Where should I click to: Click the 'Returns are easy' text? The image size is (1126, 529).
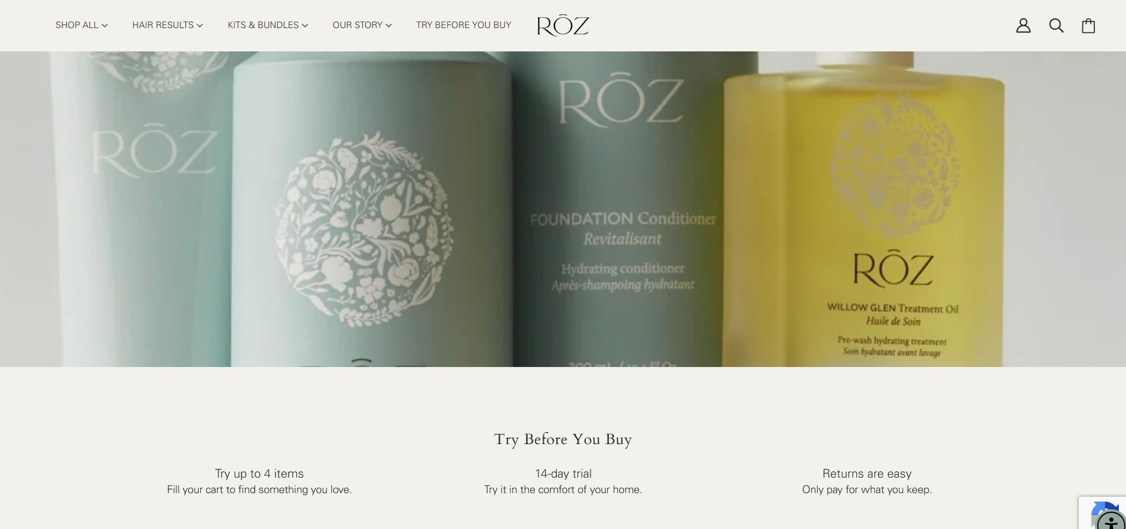tap(867, 473)
